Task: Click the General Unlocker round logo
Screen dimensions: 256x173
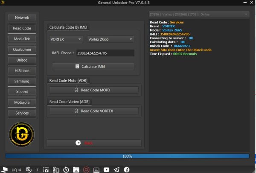Action: point(22,135)
